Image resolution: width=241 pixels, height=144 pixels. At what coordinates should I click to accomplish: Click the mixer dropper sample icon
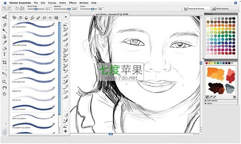click(x=214, y=97)
